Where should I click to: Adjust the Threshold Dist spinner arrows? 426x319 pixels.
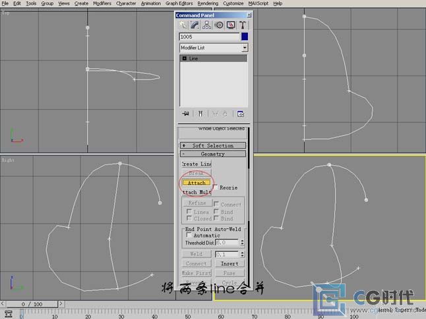(x=242, y=243)
